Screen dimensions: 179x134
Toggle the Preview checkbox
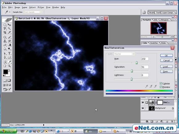pyautogui.click(x=161, y=87)
